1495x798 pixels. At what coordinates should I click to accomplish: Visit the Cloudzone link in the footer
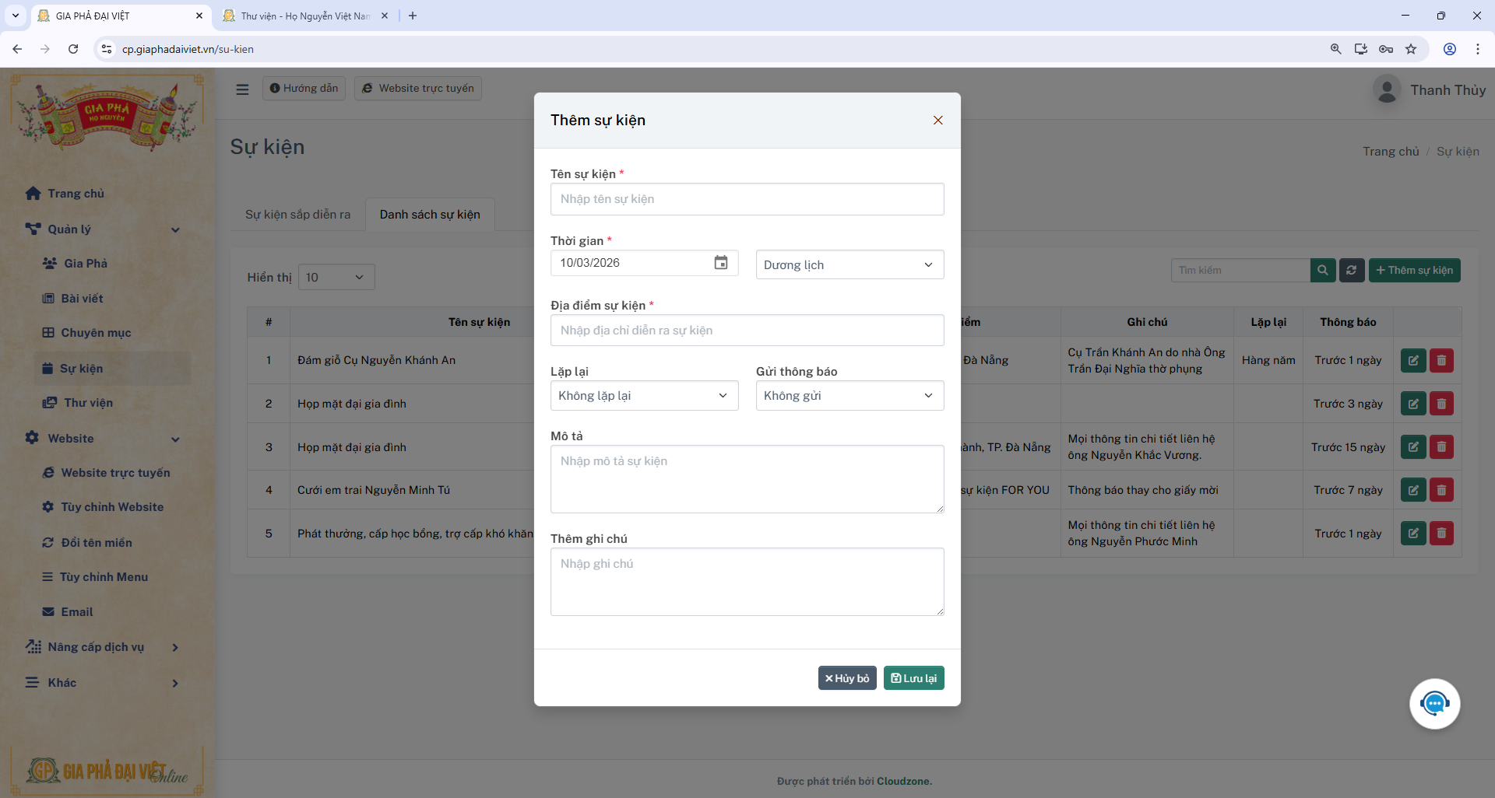pyautogui.click(x=904, y=781)
